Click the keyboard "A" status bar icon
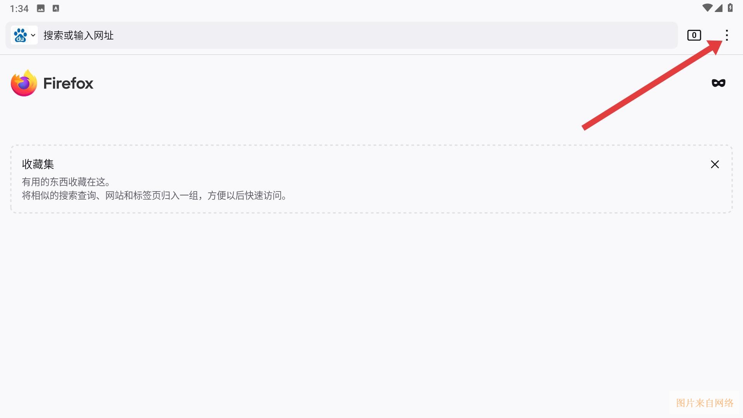This screenshot has width=743, height=418. (x=56, y=9)
